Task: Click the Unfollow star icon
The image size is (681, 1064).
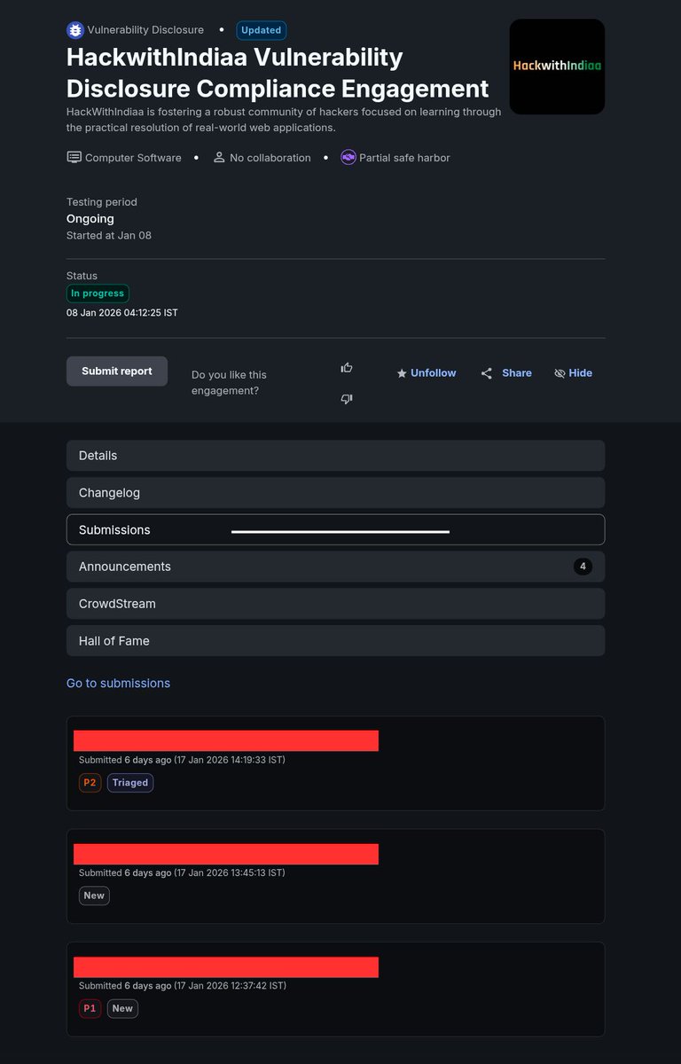Action: click(x=402, y=373)
